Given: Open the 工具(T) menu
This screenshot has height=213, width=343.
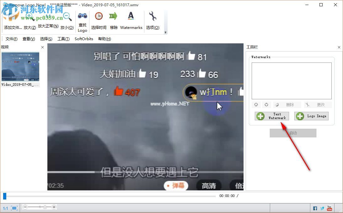Looking at the screenshot, I should point(63,39).
